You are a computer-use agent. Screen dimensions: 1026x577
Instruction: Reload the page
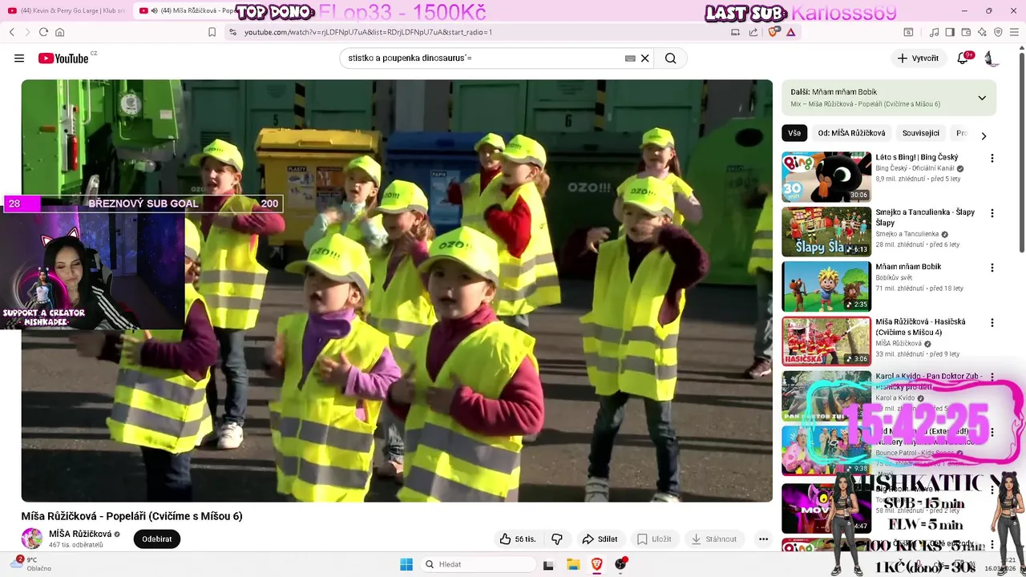pyautogui.click(x=43, y=32)
